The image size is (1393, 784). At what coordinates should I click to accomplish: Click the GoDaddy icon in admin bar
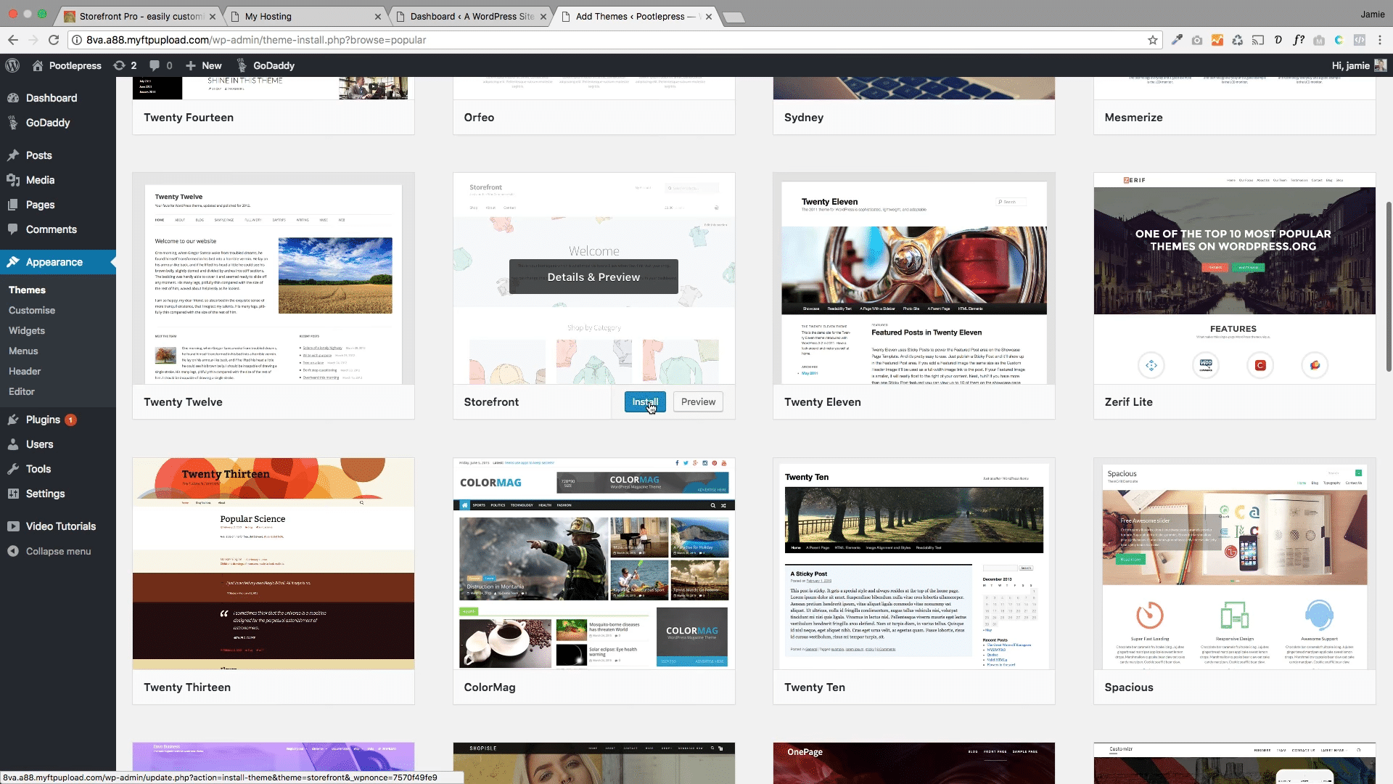[242, 65]
